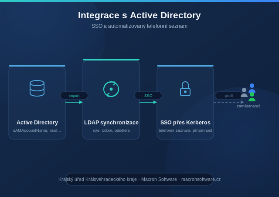This screenshot has width=279, height=197.
Task: Click the "zaměstnanci" label
Action: tap(248, 106)
